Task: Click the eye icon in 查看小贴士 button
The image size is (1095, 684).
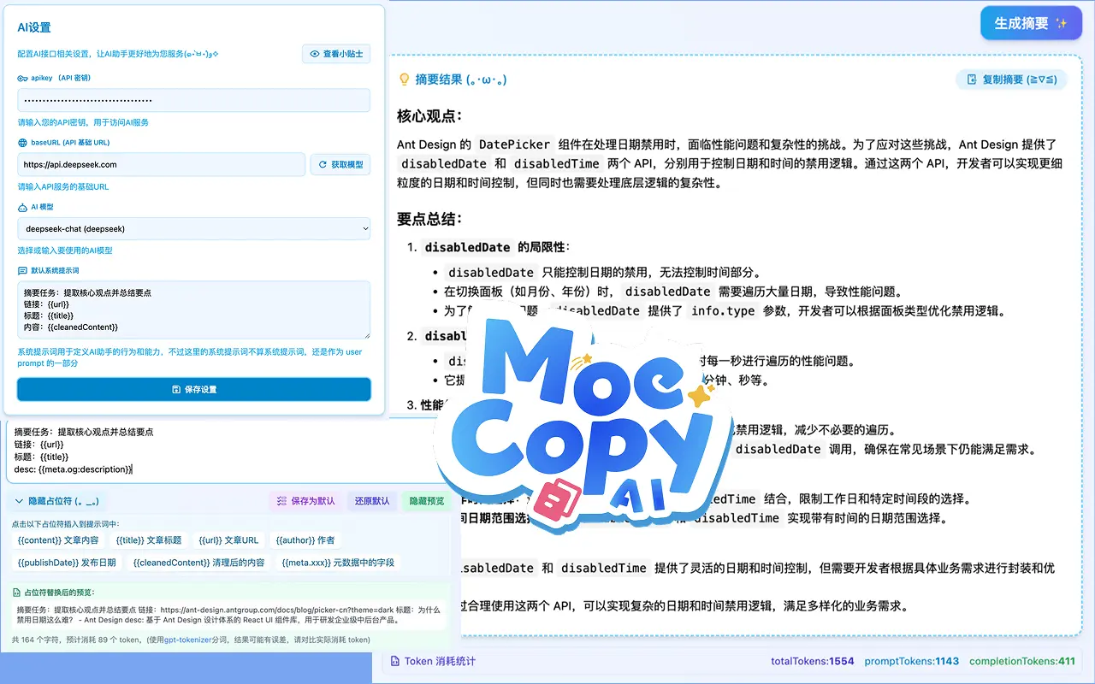Action: [314, 54]
